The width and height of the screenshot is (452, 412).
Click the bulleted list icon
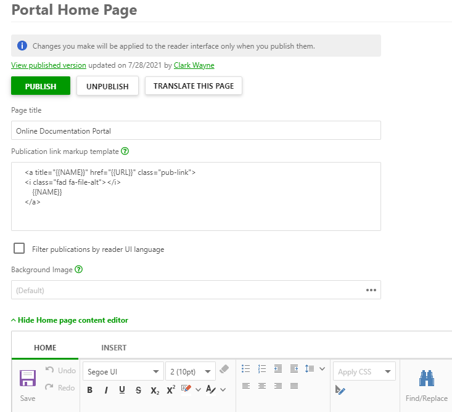point(246,369)
